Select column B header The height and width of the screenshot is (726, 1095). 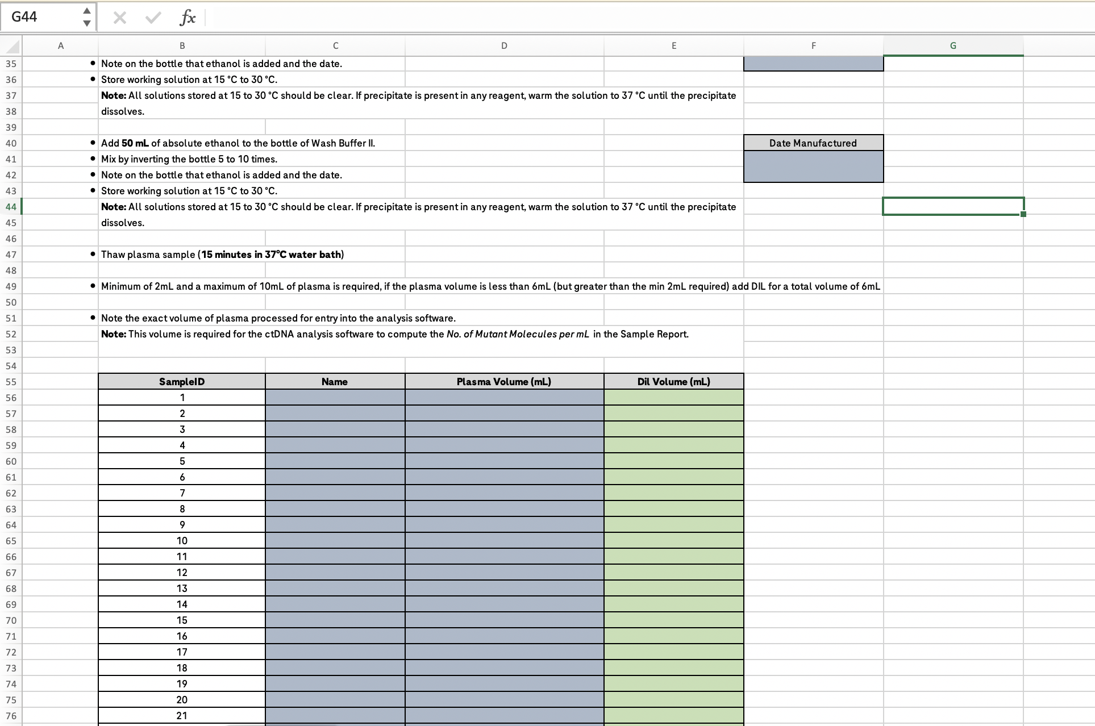[x=182, y=45]
